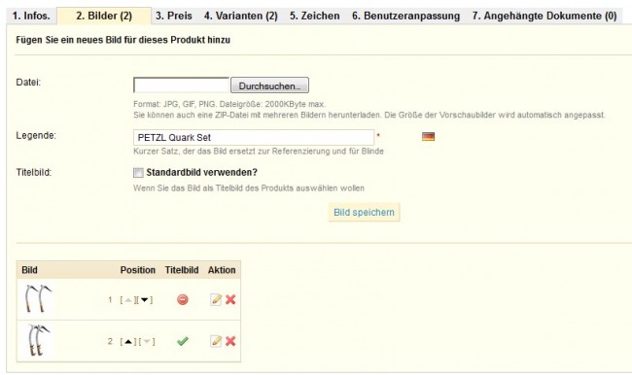Click the Aktion column header
The height and width of the screenshot is (375, 632).
tap(222, 270)
